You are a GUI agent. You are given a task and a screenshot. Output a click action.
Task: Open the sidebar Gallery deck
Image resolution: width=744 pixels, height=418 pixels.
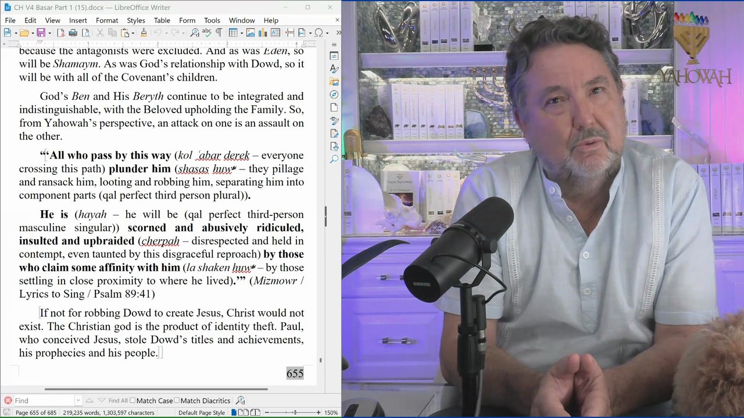coord(334,82)
